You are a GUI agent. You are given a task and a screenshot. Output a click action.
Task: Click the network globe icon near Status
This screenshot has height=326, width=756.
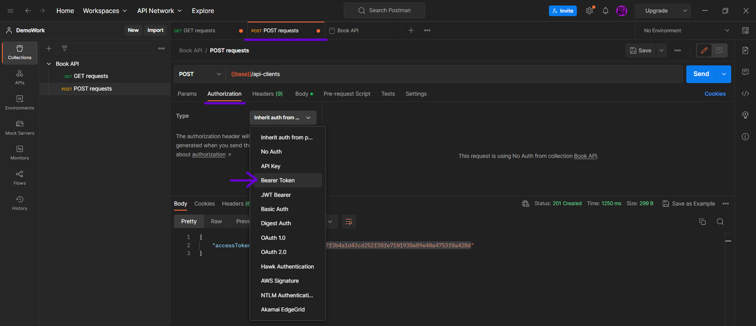click(526, 204)
